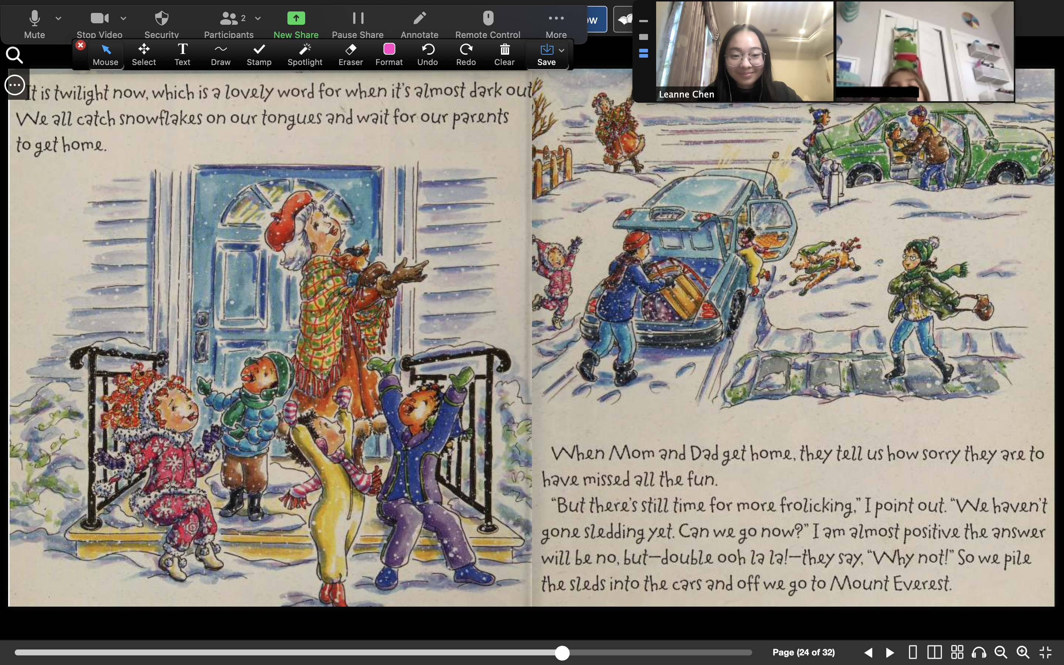1064x665 pixels.
Task: Zoom in on the book page
Action: pyautogui.click(x=1023, y=652)
